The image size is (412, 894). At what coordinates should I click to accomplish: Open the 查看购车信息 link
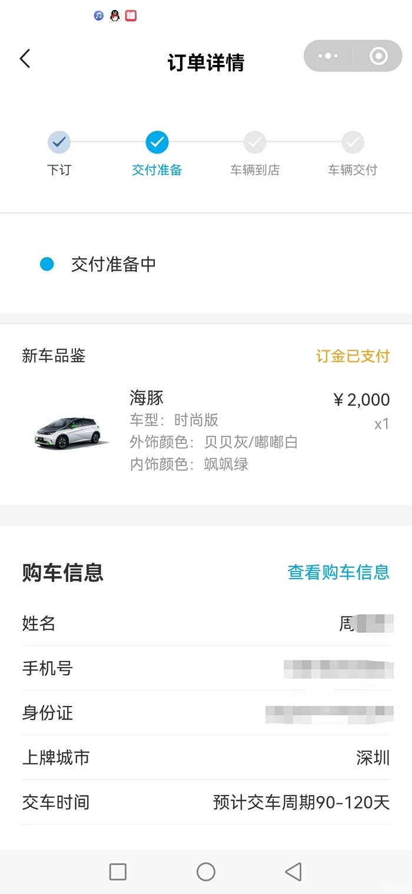pos(338,572)
